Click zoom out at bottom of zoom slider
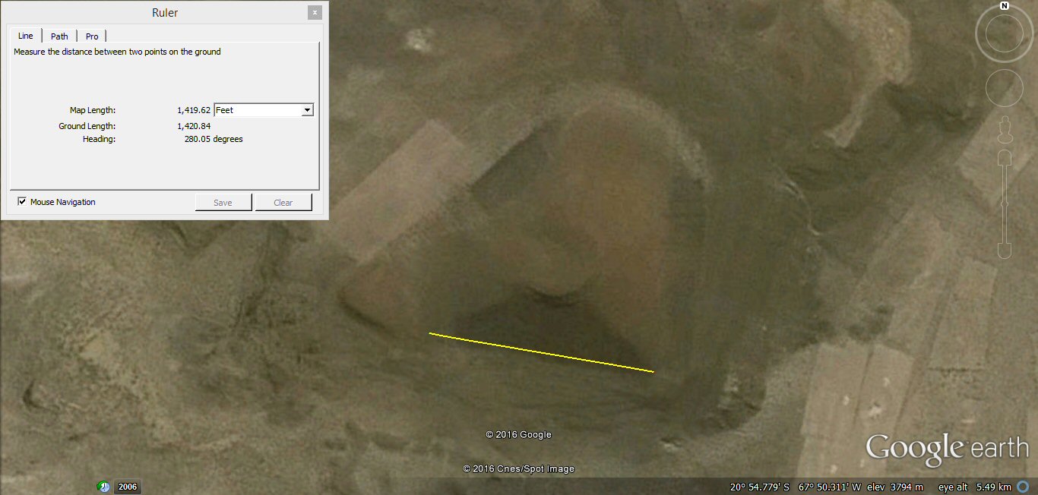 click(1005, 250)
